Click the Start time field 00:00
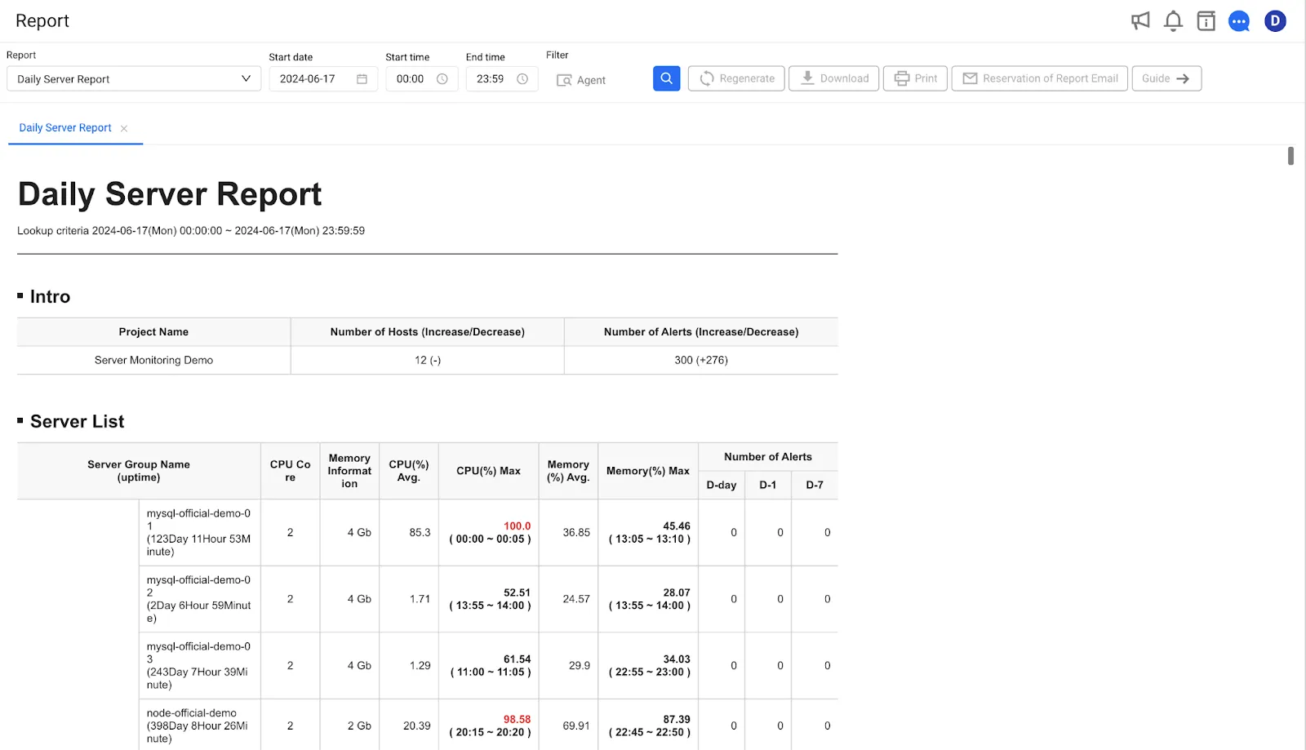This screenshot has width=1306, height=750. pyautogui.click(x=422, y=79)
